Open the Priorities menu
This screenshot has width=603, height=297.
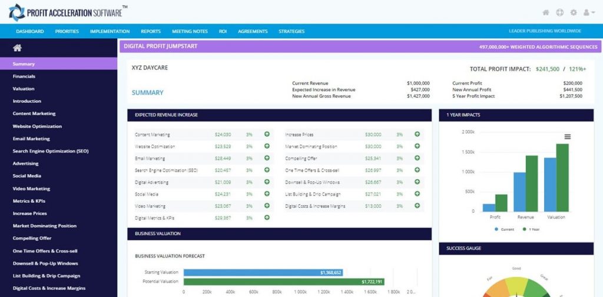[x=67, y=31]
